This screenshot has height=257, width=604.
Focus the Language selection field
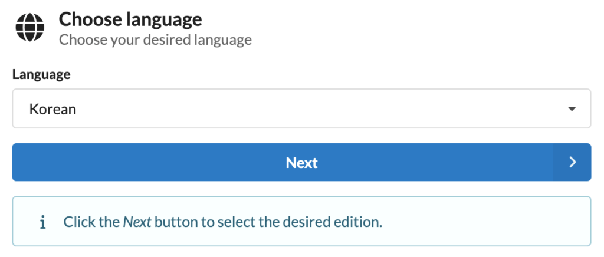click(x=301, y=108)
